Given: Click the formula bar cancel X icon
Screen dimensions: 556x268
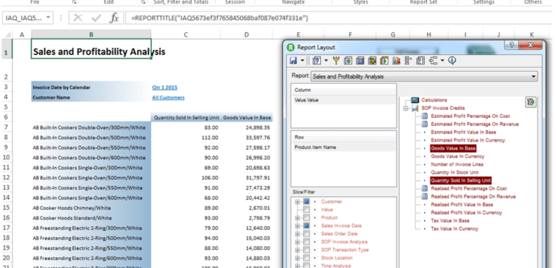Looking at the screenshot, I should tap(77, 18).
